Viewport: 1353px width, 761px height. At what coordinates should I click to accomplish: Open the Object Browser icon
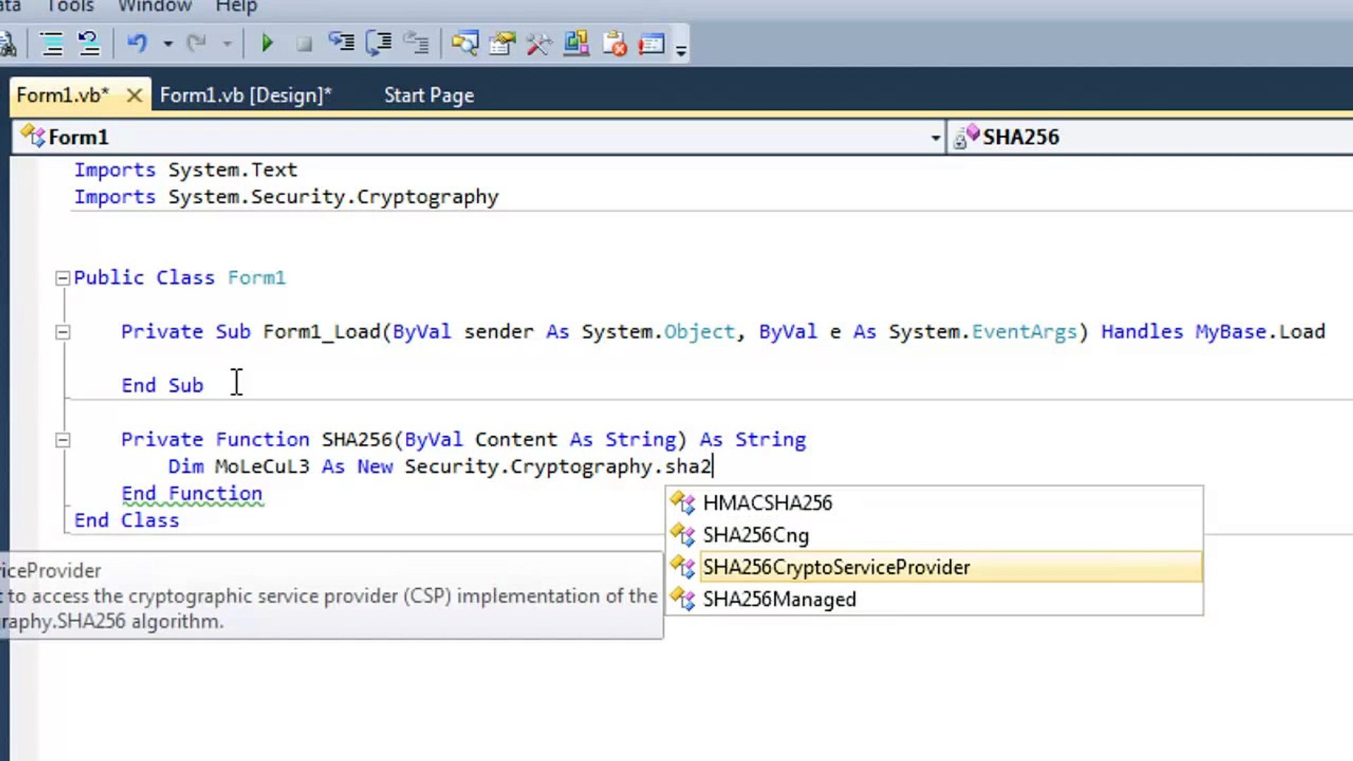coord(576,43)
